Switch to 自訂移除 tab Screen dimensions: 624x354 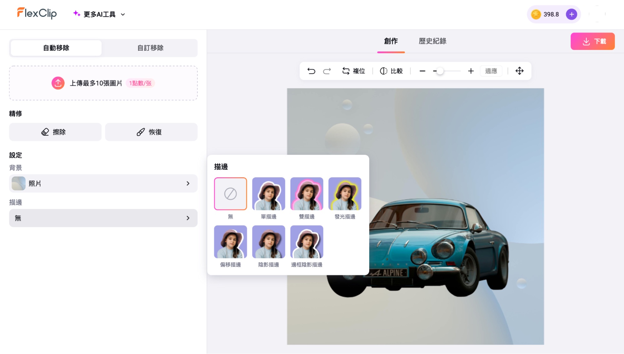tap(150, 48)
